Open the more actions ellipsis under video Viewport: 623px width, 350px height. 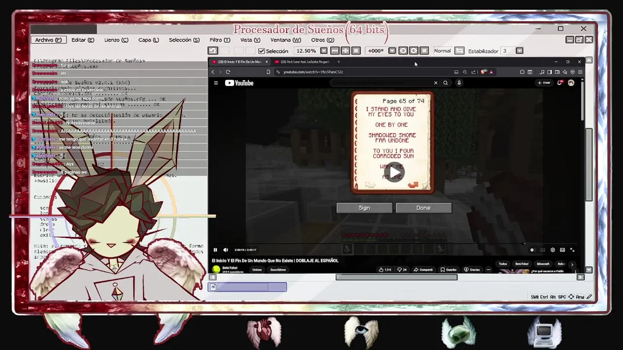pos(488,270)
